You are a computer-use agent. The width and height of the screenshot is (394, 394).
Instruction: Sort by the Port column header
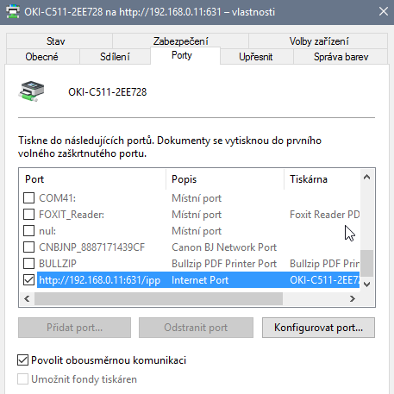[92, 179]
